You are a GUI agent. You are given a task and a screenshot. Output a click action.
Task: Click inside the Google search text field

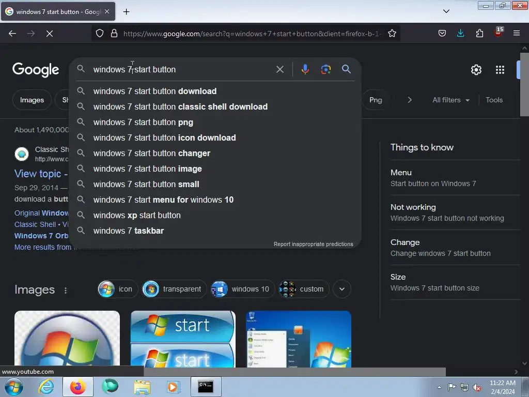tap(182, 69)
